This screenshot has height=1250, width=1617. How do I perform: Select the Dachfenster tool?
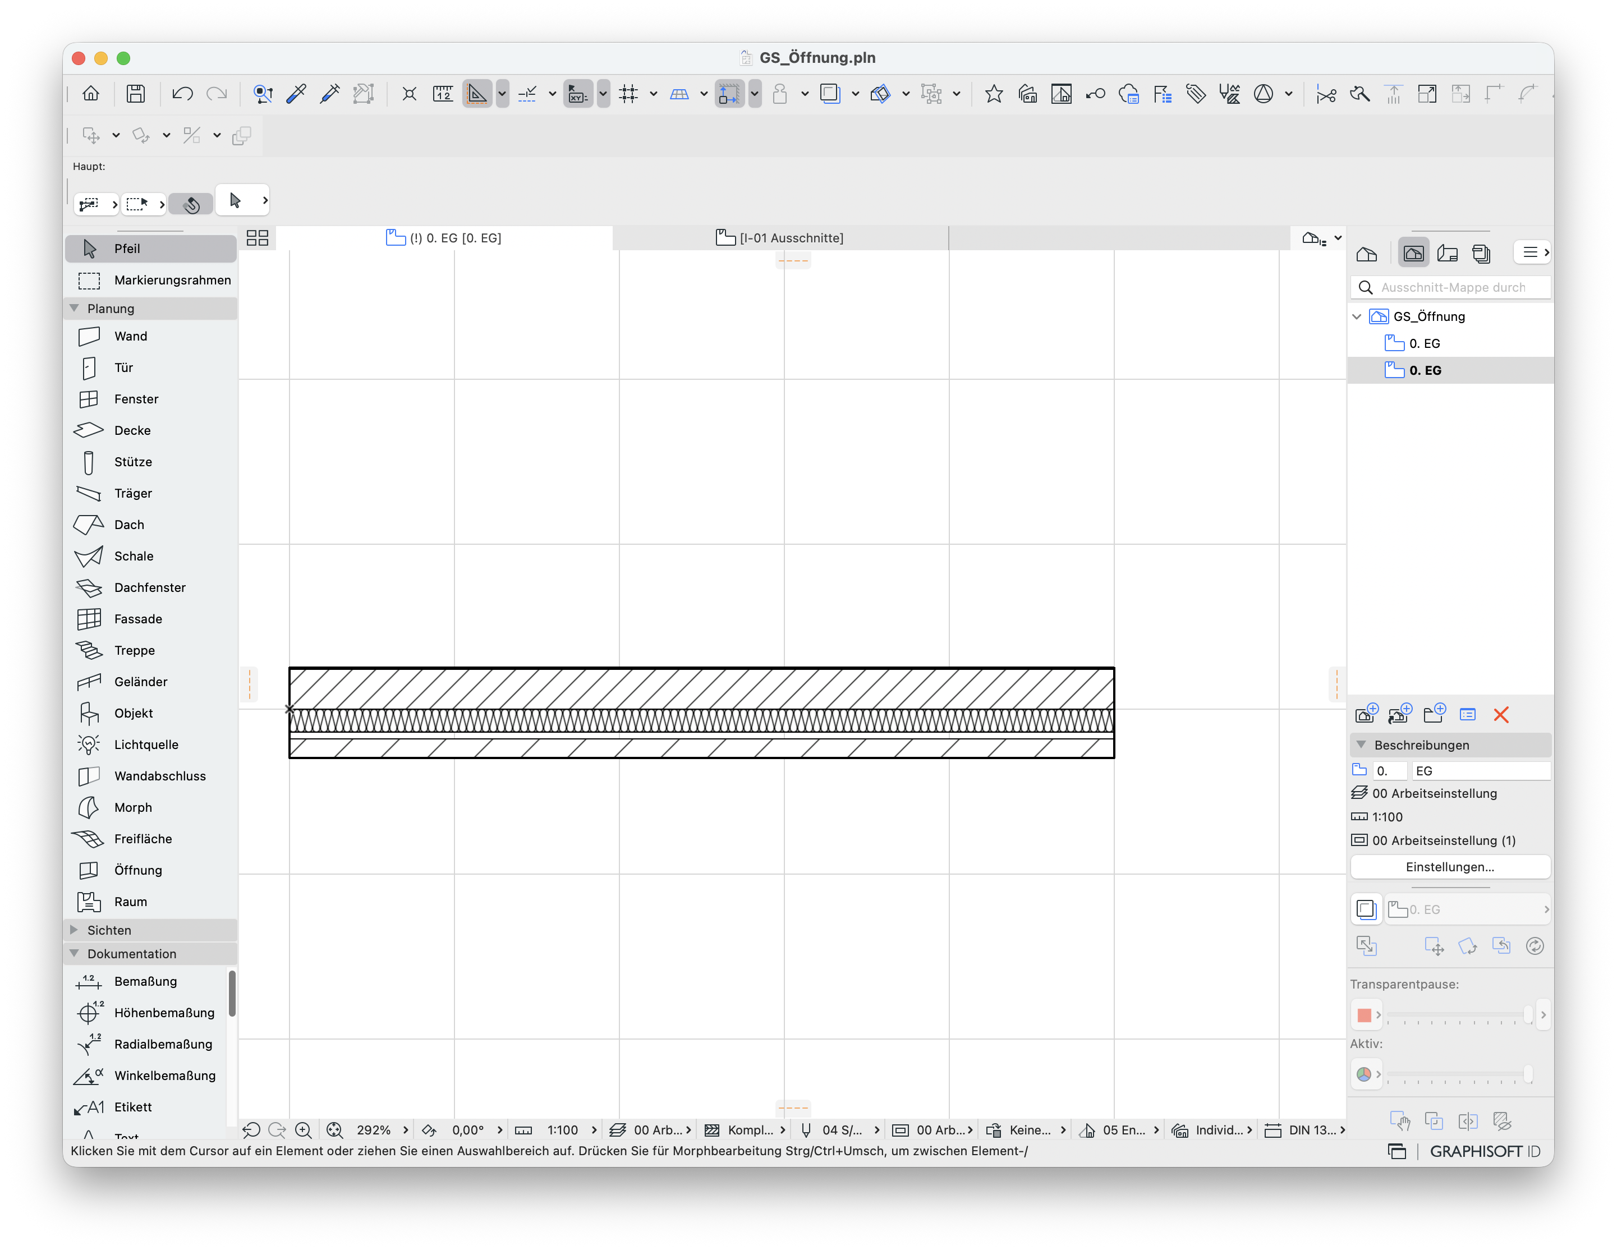[150, 588]
